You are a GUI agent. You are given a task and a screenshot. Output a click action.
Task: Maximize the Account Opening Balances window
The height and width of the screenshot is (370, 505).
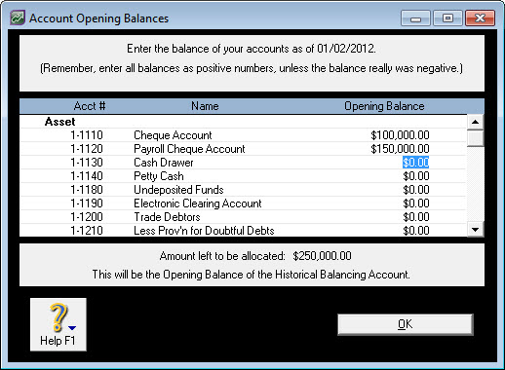[447, 18]
